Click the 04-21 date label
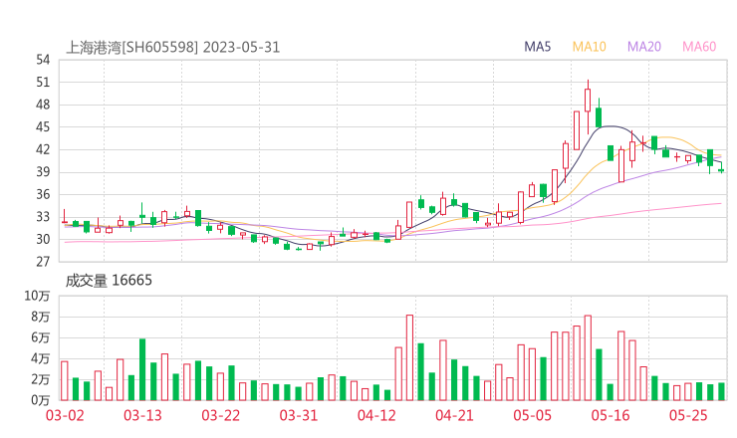Viewport: 737px width, 438px height. point(454,415)
